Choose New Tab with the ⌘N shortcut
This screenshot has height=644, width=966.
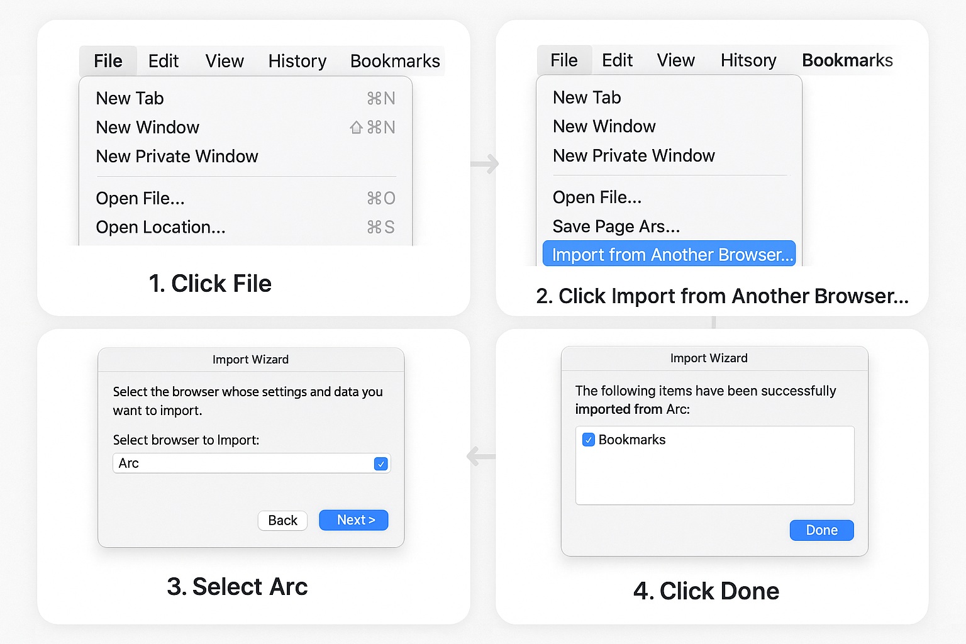pyautogui.click(x=246, y=98)
